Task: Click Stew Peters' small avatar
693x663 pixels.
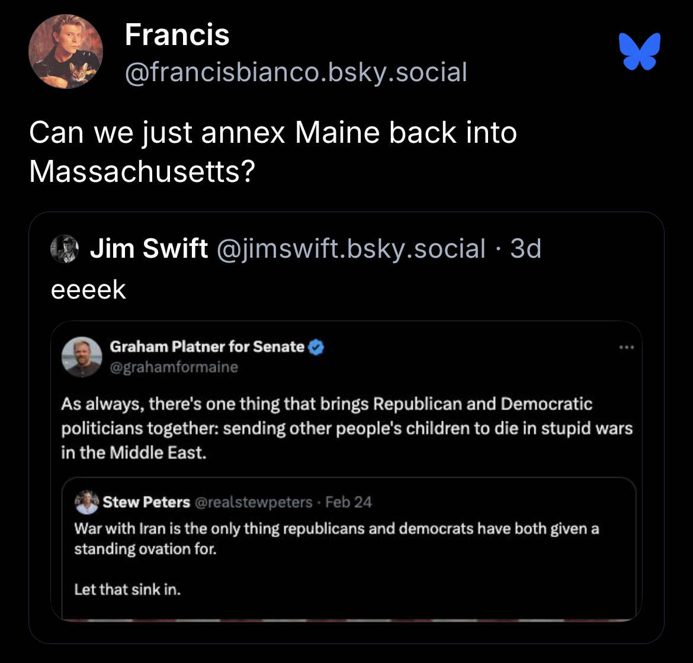Action: tap(86, 502)
